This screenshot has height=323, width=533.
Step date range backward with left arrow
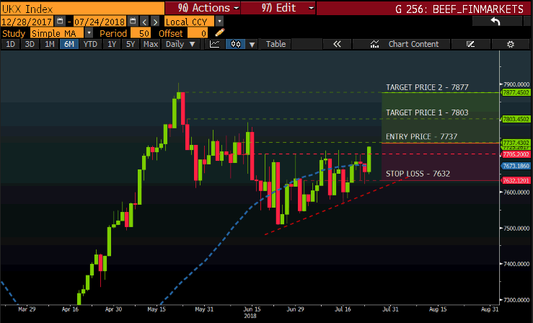point(144,22)
